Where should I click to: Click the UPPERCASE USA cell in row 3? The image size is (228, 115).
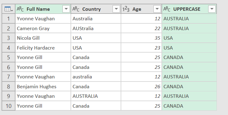click(189, 38)
